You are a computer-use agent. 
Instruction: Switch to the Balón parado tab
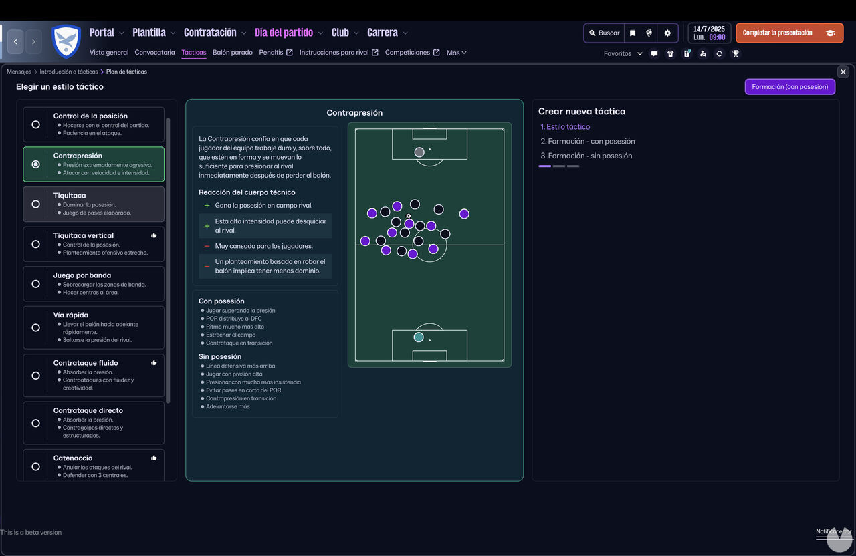(x=232, y=52)
